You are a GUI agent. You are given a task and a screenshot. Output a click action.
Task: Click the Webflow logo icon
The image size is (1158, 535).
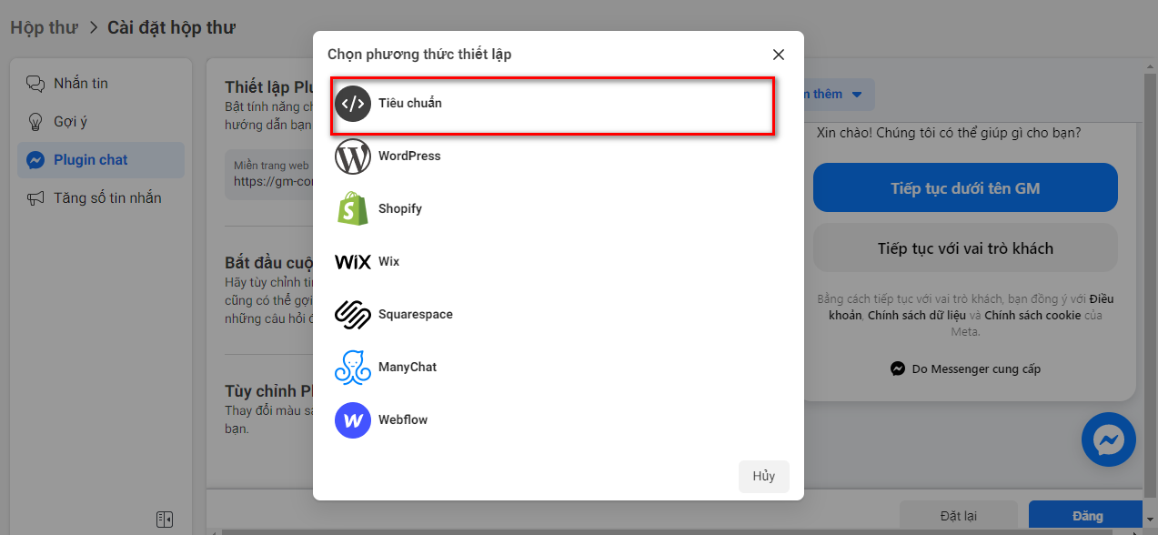pos(353,420)
